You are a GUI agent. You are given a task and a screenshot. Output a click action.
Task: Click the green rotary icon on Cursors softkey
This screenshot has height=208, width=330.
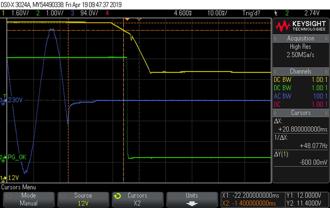[118, 196]
